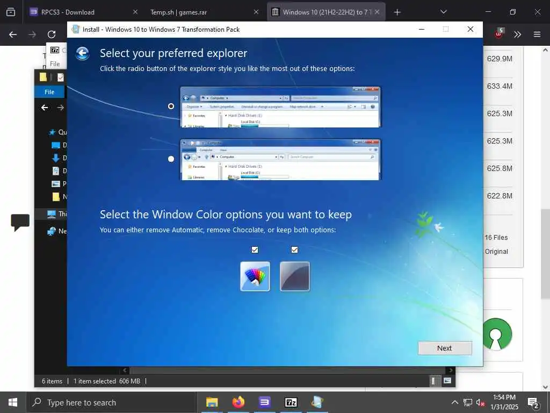Click the 16 Files text

coord(496,238)
